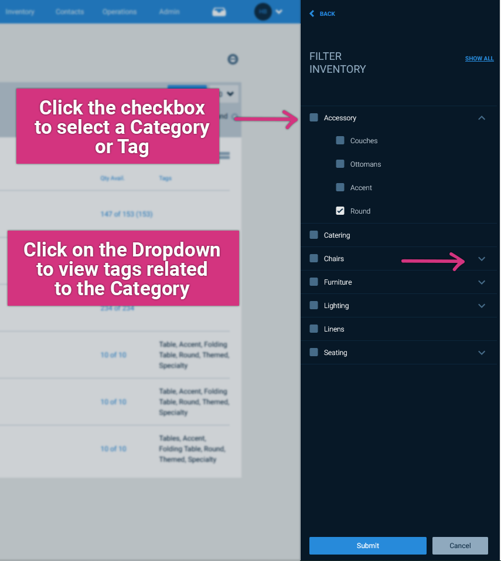Open the Lighting category dropdown
The height and width of the screenshot is (561, 501).
482,305
